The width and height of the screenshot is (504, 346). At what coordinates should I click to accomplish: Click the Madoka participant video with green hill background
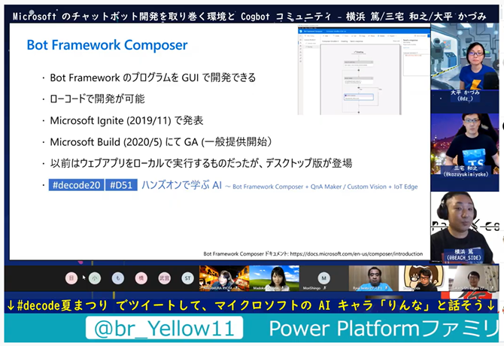pyautogui.click(x=274, y=278)
